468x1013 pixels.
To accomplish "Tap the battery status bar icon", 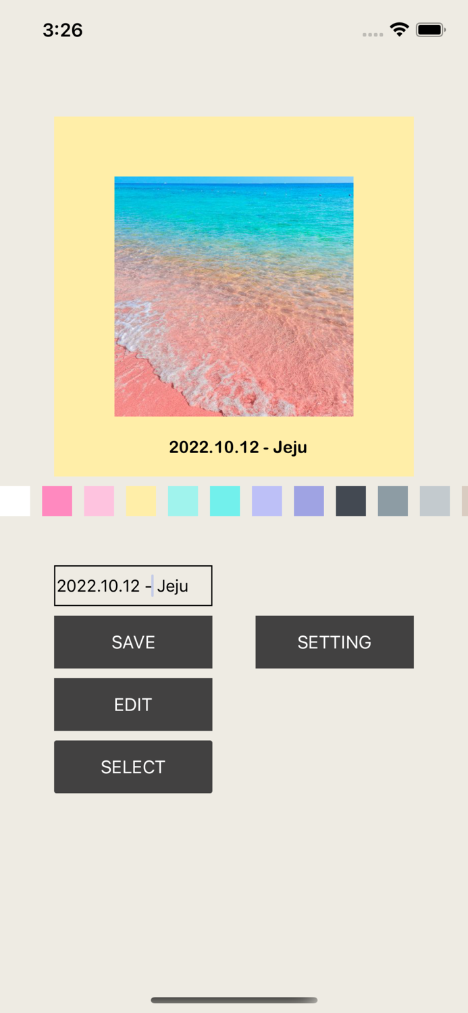I will tap(430, 30).
